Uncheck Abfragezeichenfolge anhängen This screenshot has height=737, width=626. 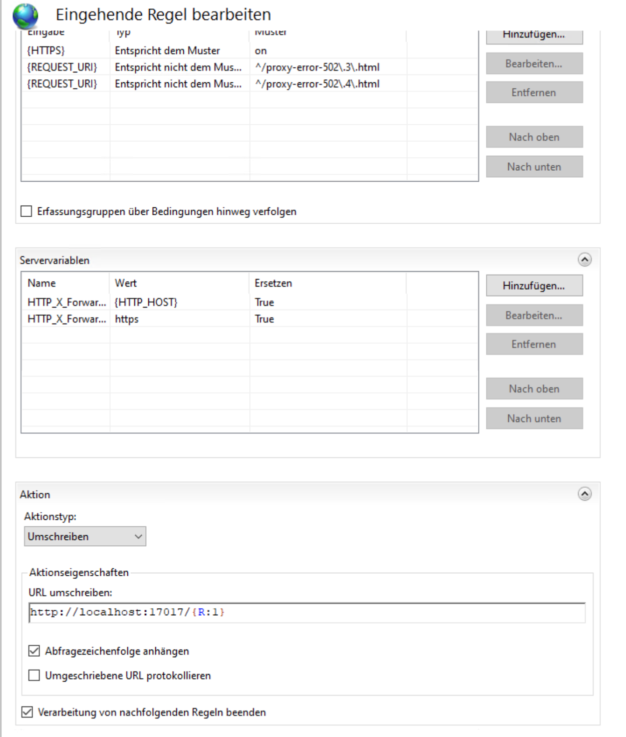click(34, 651)
